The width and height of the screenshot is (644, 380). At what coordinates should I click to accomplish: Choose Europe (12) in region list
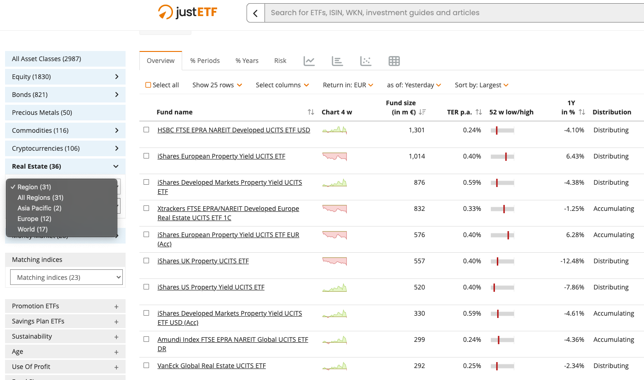pyautogui.click(x=62, y=219)
